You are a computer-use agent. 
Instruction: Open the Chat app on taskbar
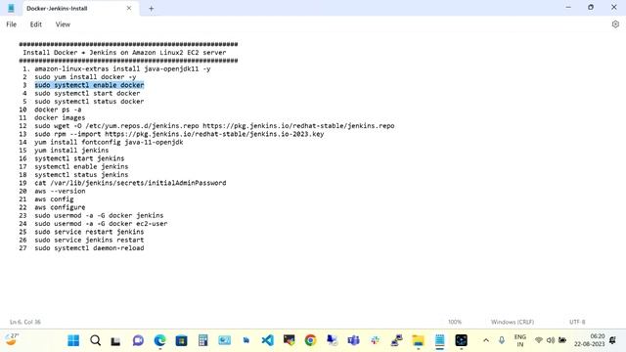point(138,340)
